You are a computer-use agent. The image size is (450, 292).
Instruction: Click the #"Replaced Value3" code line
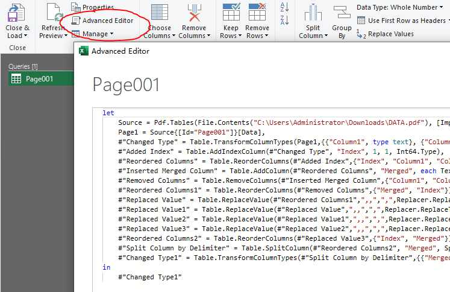(x=284, y=229)
